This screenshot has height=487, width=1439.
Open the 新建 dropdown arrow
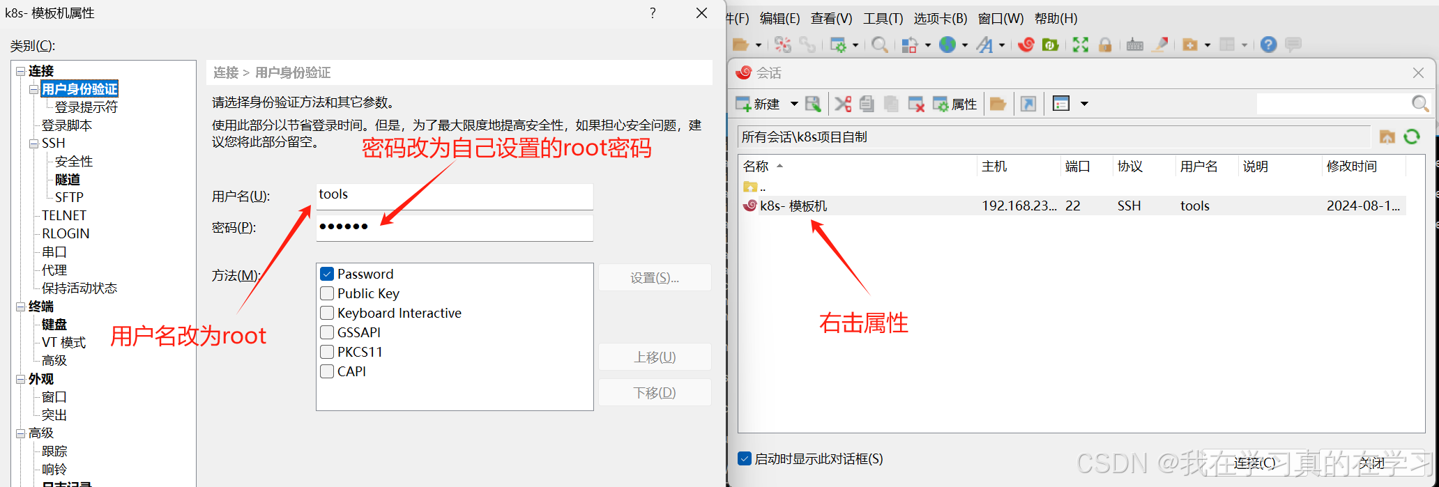click(794, 104)
